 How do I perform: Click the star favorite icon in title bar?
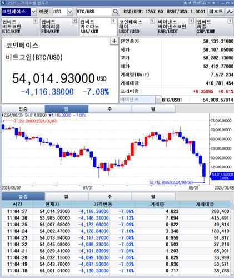click(185, 3)
